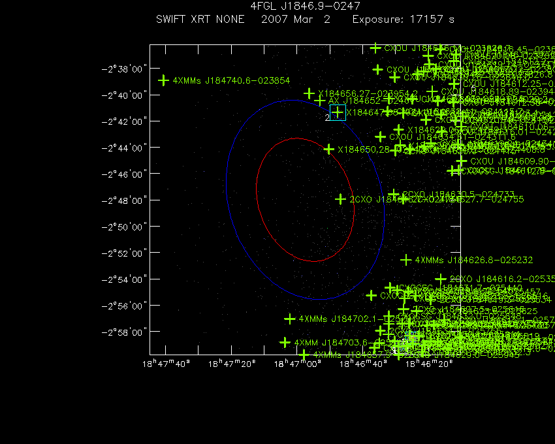Select the declination label -2°56'00"
555x444 pixels.
124,306
